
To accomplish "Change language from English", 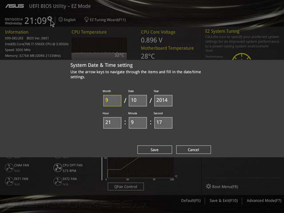I will pyautogui.click(x=70, y=20).
